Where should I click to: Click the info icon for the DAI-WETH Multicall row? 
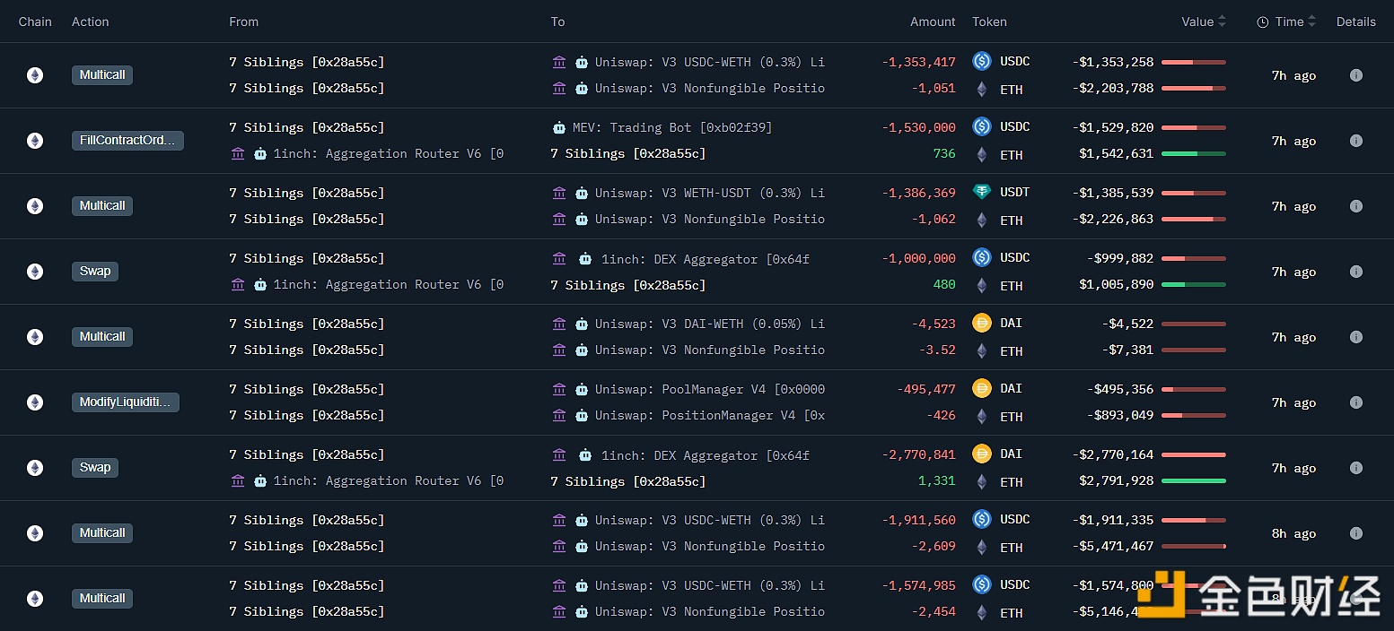point(1355,337)
